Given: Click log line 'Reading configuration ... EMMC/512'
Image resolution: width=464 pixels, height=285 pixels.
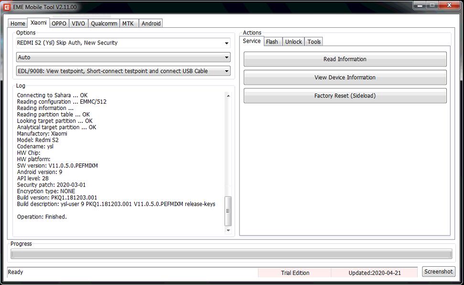Looking at the screenshot, I should tap(62, 102).
